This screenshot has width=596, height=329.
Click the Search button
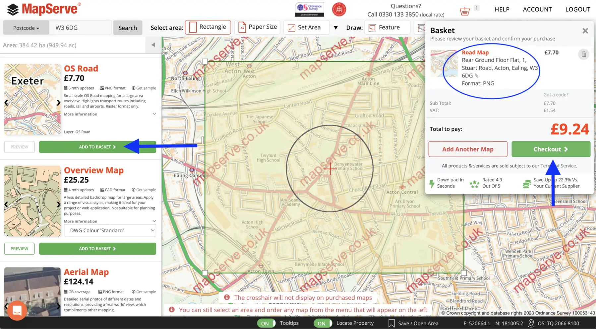pyautogui.click(x=128, y=28)
